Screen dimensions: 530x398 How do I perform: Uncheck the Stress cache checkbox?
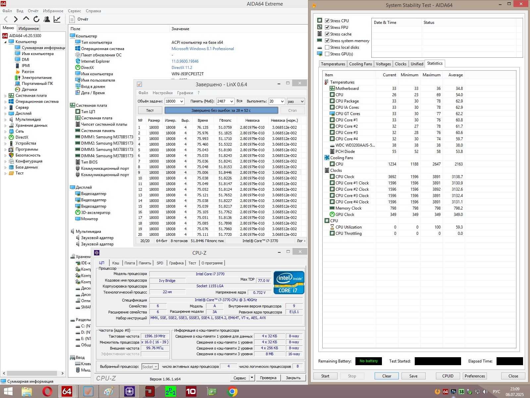point(327,34)
